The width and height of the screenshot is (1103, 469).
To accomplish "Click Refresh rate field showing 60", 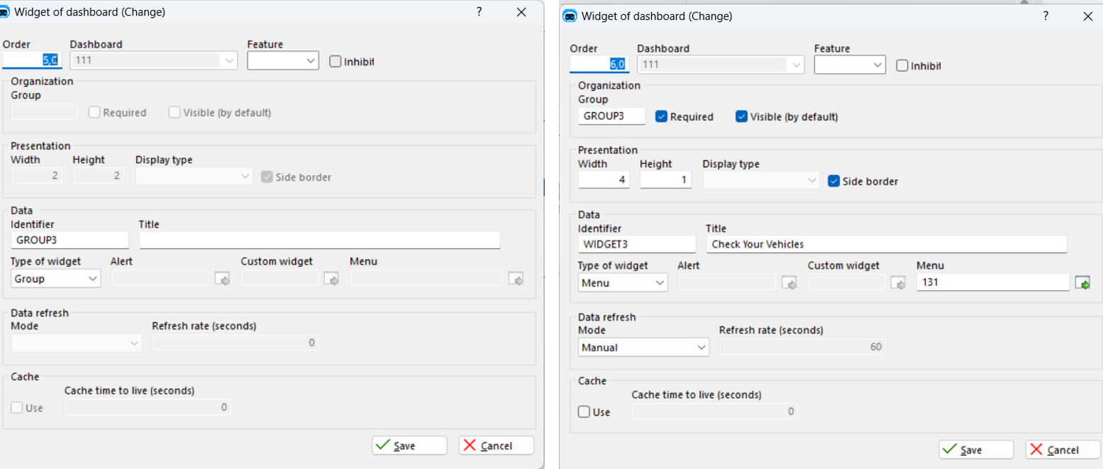I will tap(803, 348).
